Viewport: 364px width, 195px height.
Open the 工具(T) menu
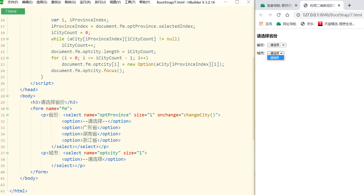(x=130, y=2)
